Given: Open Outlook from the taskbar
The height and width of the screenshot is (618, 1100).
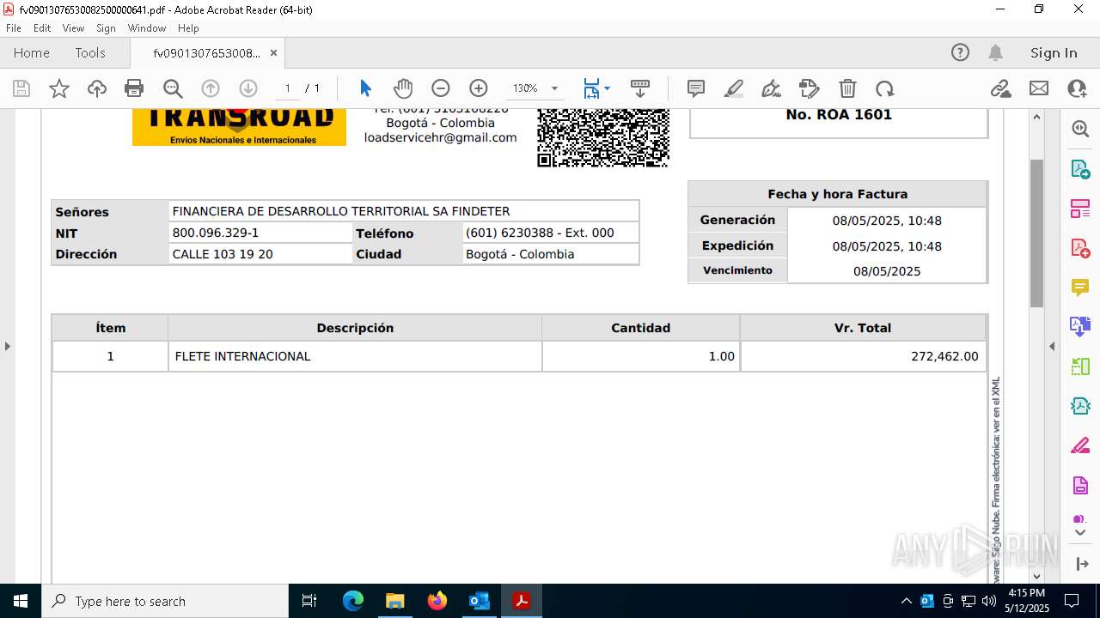Looking at the screenshot, I should click(x=479, y=601).
